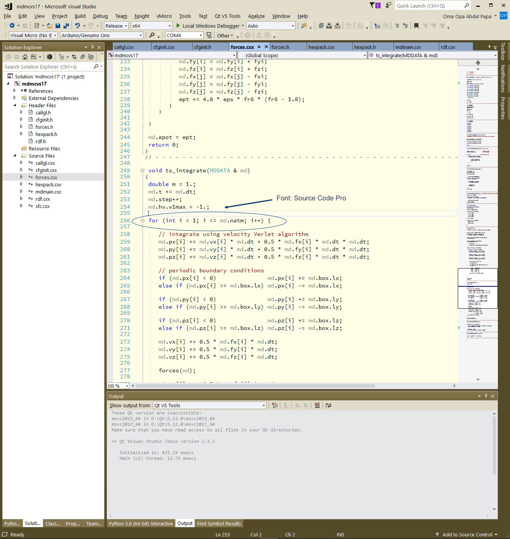Expand the hexpack.cxx tree node
Viewport: 510px width, 539px height.
22,184
